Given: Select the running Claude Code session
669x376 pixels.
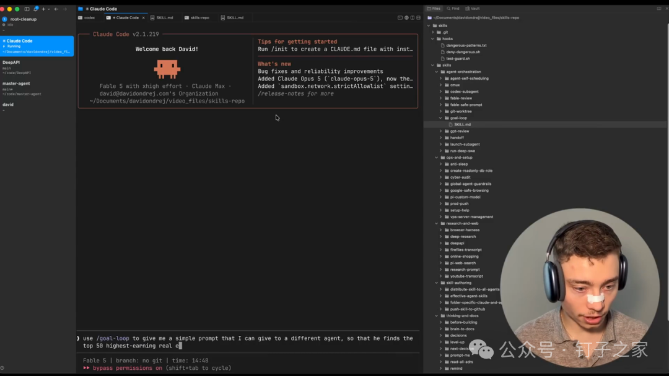Looking at the screenshot, I should pyautogui.click(x=37, y=46).
